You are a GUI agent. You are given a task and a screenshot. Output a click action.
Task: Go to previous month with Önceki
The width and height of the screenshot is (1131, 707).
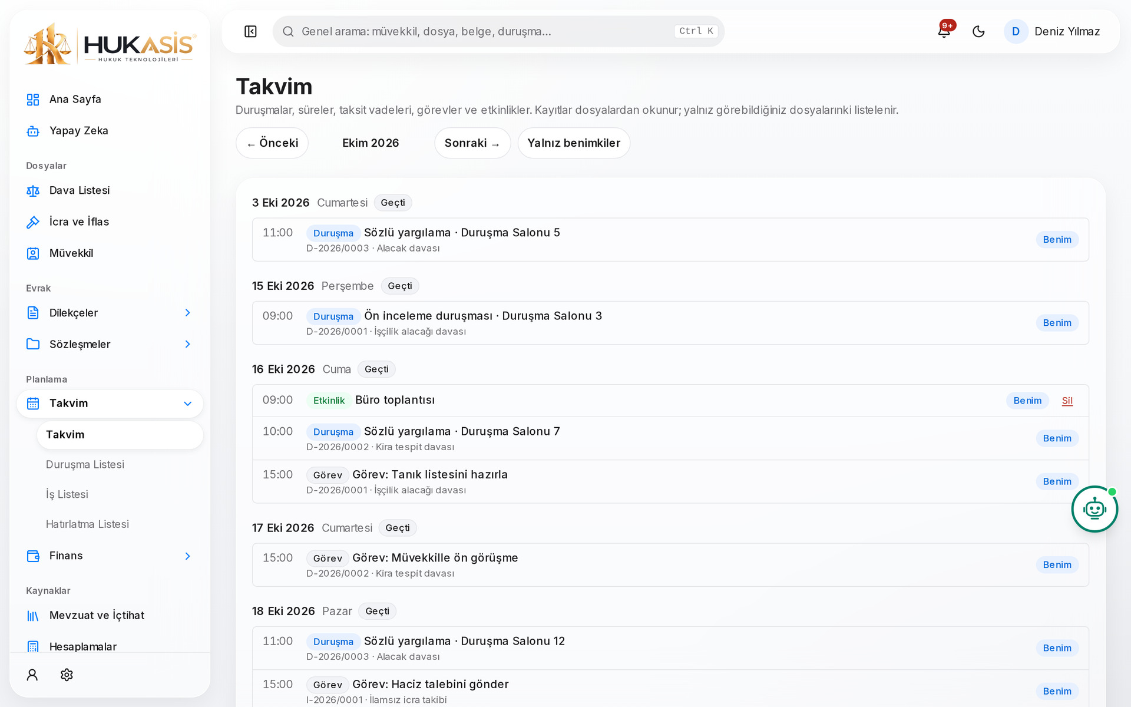pos(272,143)
